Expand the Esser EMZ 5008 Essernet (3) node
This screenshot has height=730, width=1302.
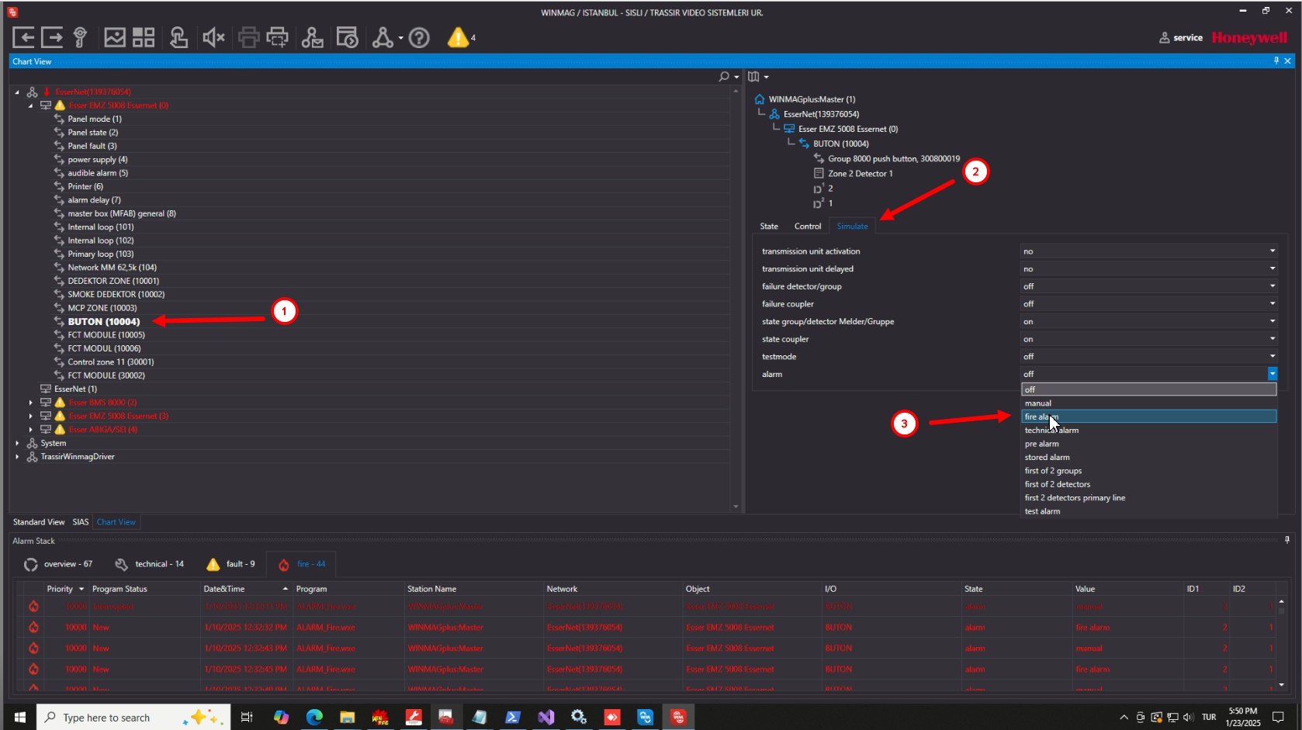[30, 416]
